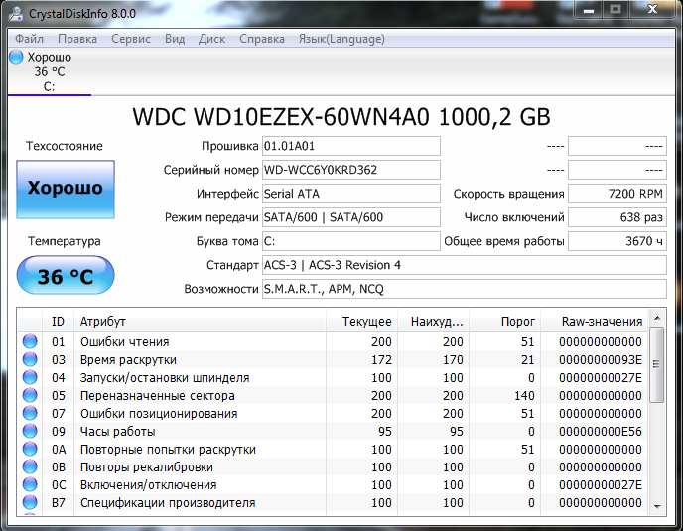Click the Возможности field S.M.A.R.T., APM, NCQ
This screenshot has width=683, height=531.
pos(465,289)
